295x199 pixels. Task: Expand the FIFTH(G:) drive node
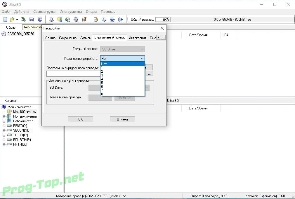4,144
